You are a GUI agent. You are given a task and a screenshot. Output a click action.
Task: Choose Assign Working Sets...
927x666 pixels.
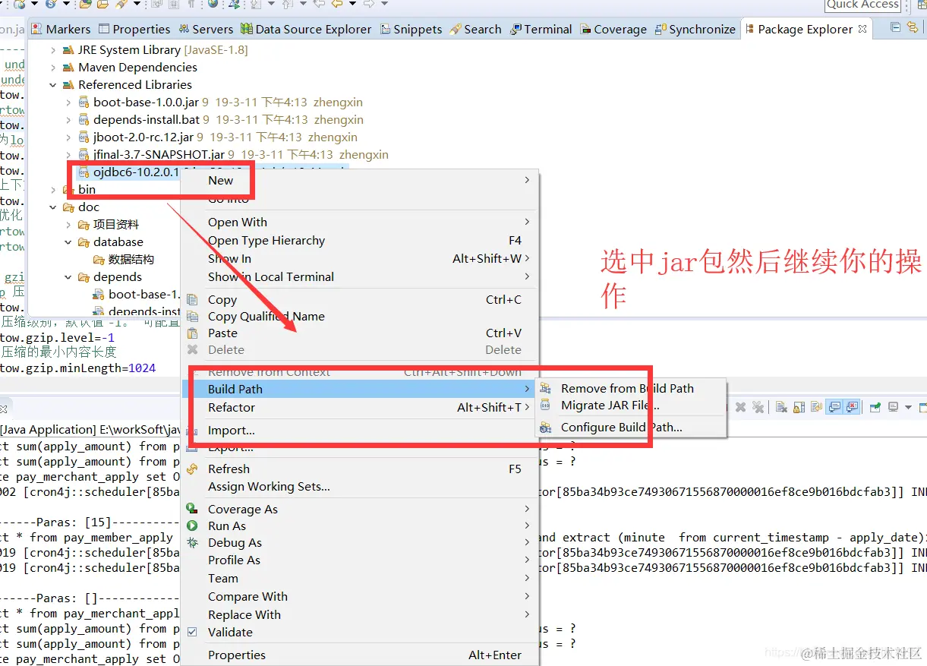pyautogui.click(x=360, y=487)
